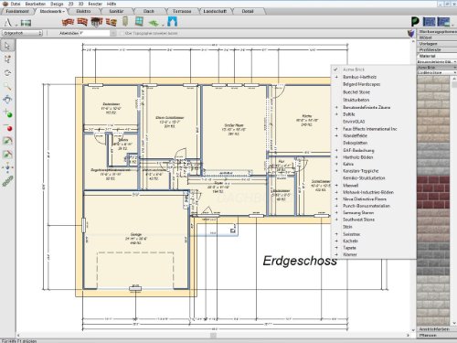Toggle the checkbox beside the Arbeitshöhe field
The image size is (457, 343).
point(122,33)
